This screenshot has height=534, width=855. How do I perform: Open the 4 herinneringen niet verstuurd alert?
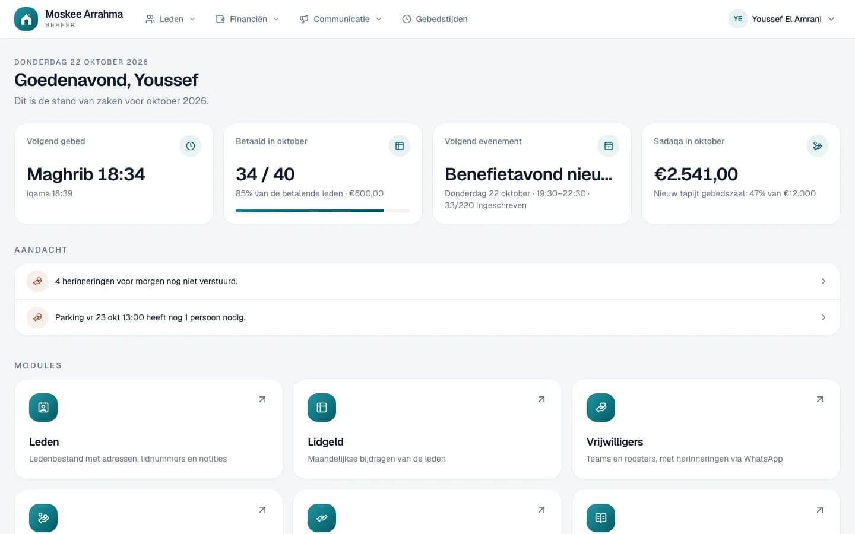[x=427, y=281]
